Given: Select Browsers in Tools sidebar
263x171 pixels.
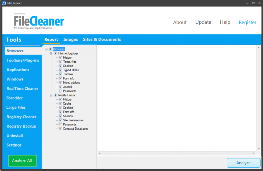Looking at the screenshot, I should click(23, 51).
